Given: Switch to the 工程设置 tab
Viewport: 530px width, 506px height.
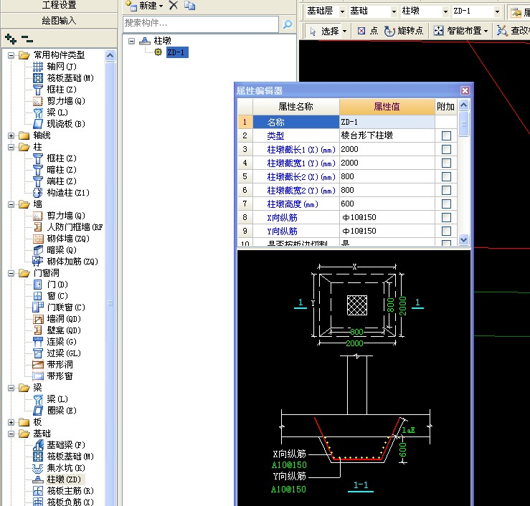Looking at the screenshot, I should click(x=59, y=6).
